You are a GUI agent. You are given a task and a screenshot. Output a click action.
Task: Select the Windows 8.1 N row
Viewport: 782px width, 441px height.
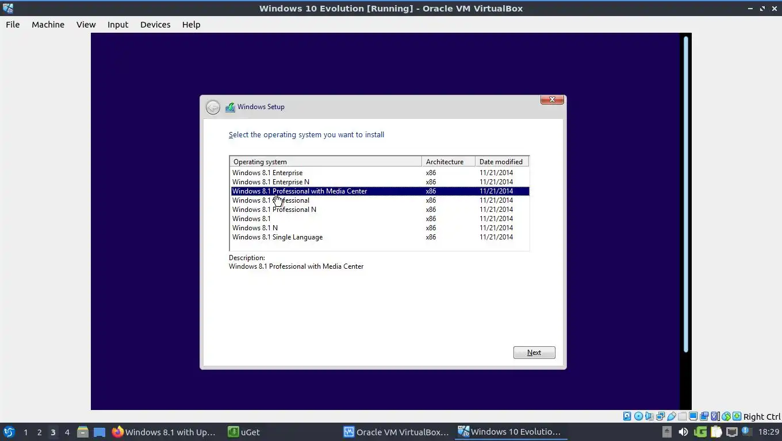pos(379,227)
